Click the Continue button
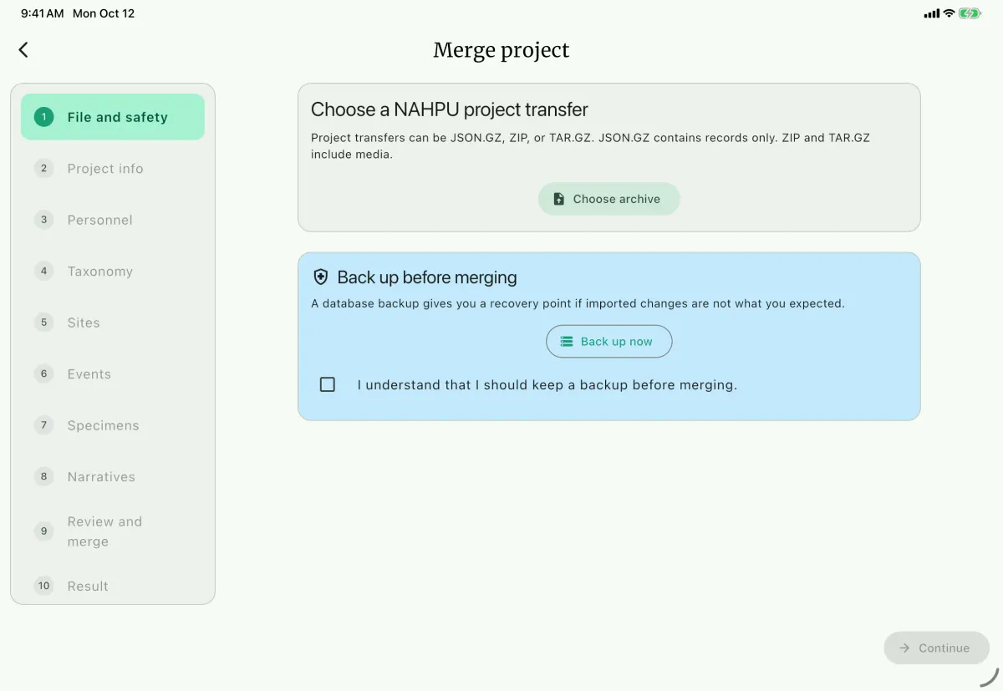1003x691 pixels. point(936,648)
